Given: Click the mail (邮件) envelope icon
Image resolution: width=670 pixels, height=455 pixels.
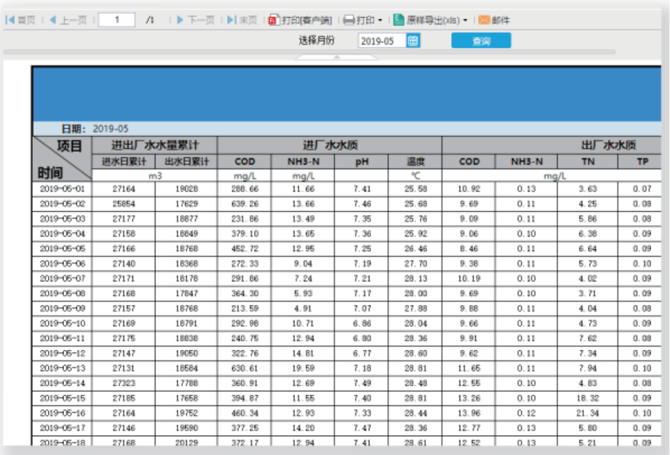Looking at the screenshot, I should [484, 20].
